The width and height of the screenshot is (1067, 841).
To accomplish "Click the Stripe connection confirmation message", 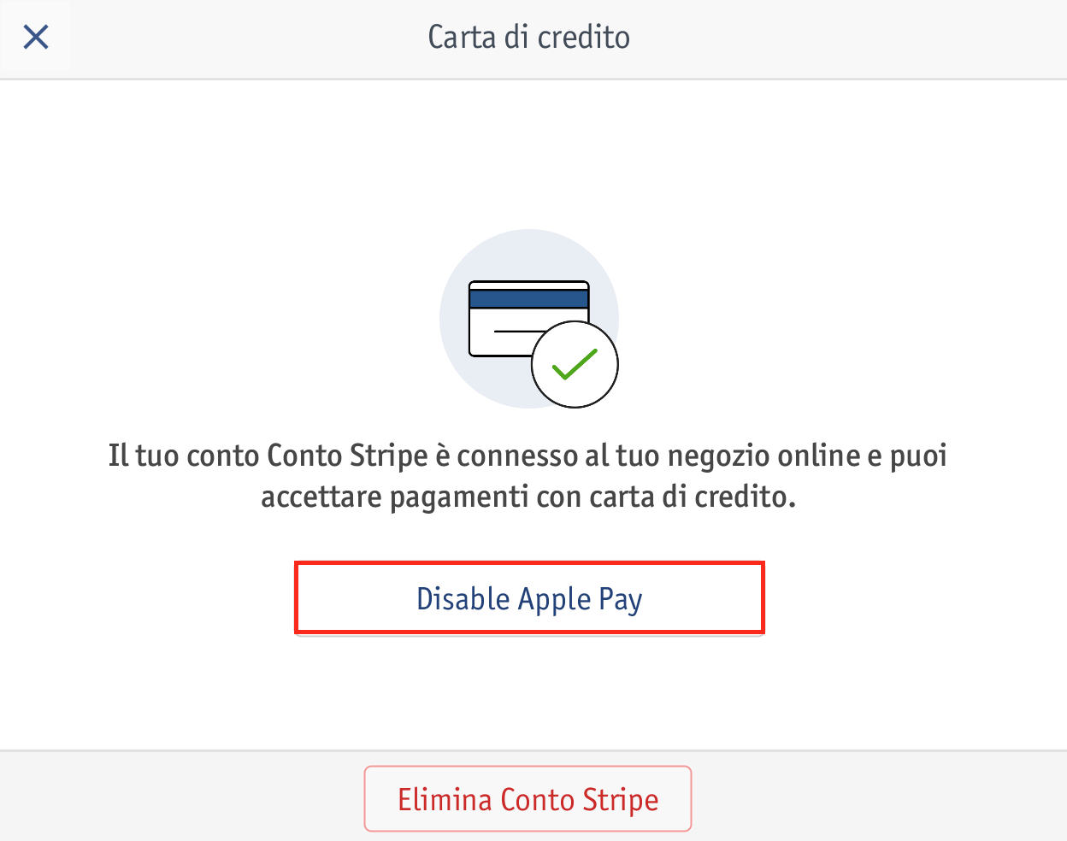I will [x=528, y=476].
